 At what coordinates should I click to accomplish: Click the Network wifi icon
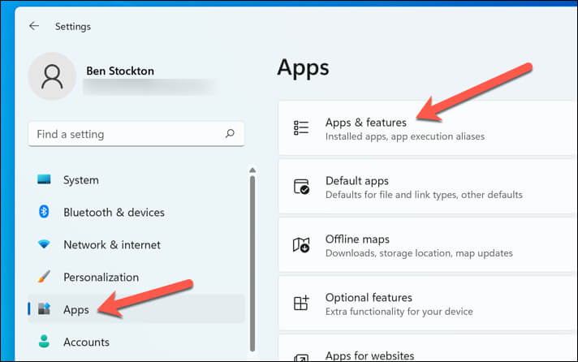(45, 245)
